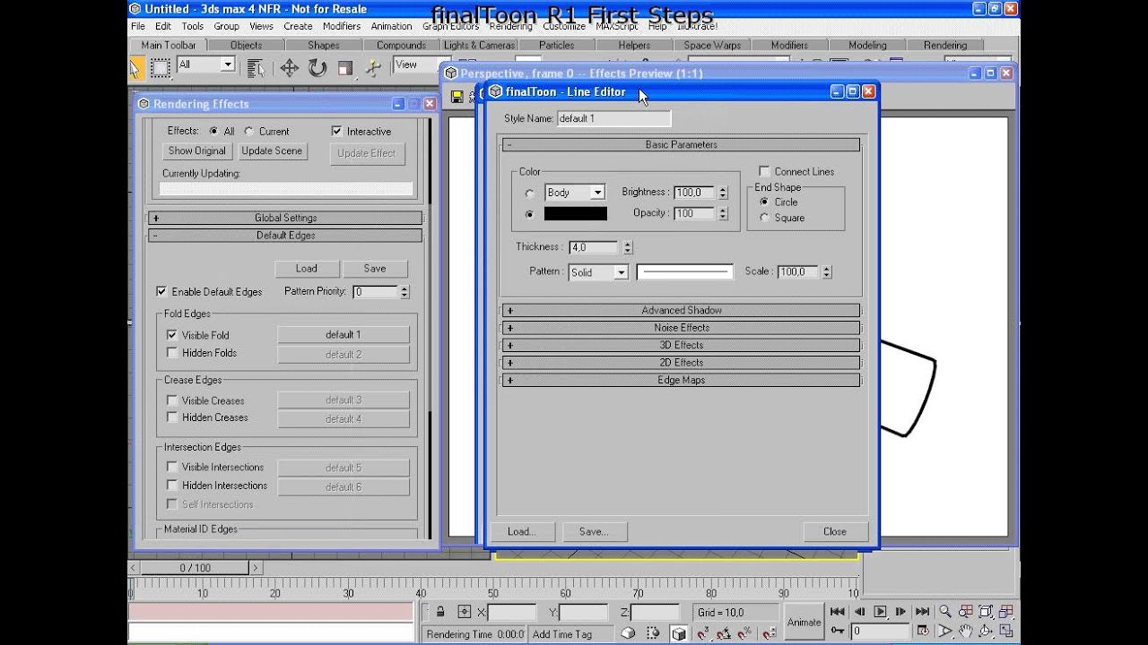Open the Pattern Solid dropdown
Screen dimensions: 1148x645
tap(598, 272)
